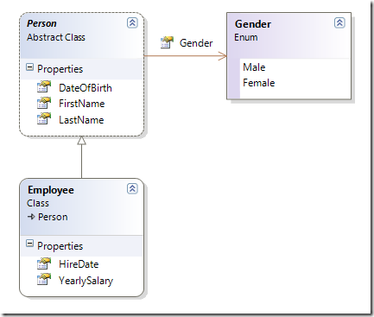Click the property icon next to DateOfBirth
Image resolution: width=374 pixels, height=317 pixels.
coord(44,86)
